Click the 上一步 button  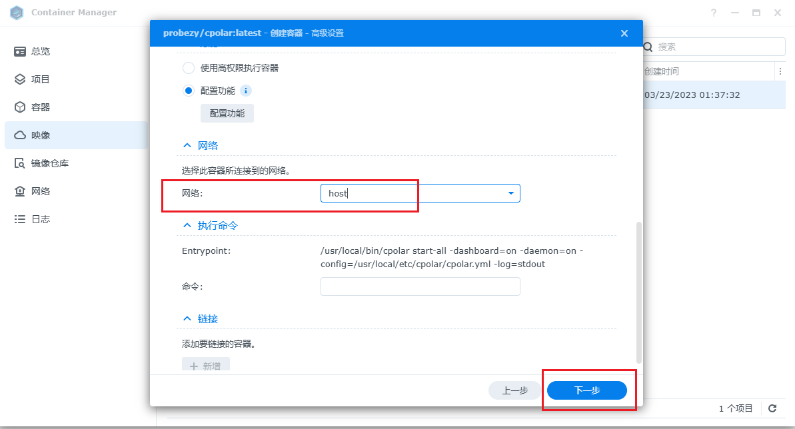(514, 390)
